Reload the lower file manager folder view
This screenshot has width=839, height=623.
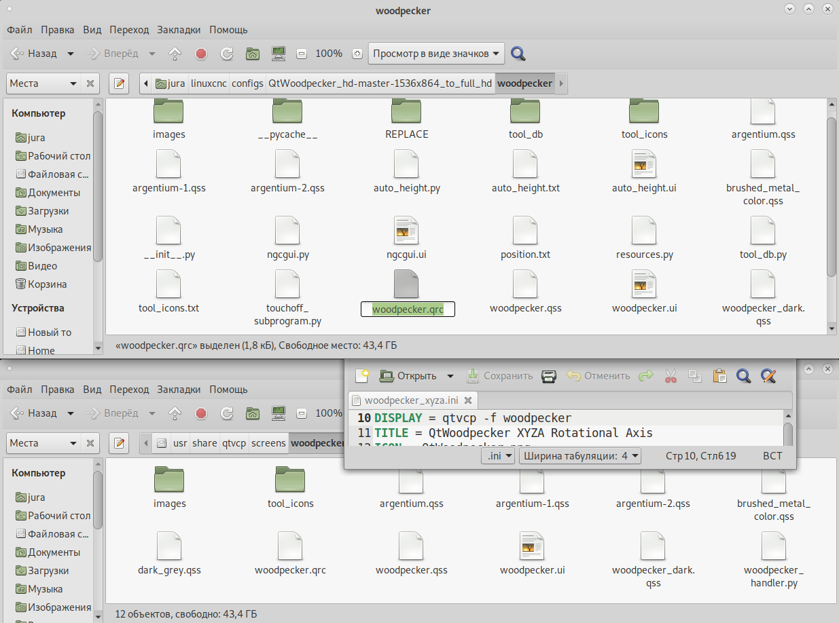point(227,413)
